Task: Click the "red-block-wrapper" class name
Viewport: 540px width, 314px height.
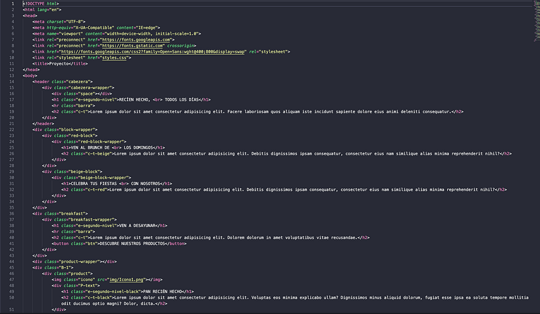Action: [101, 142]
